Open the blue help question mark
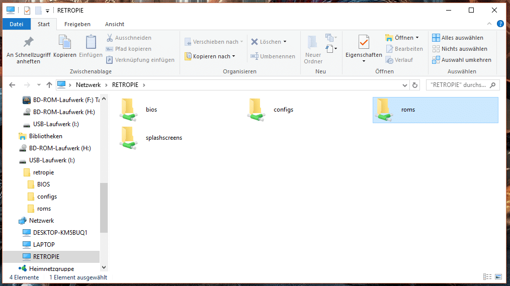 (500, 24)
